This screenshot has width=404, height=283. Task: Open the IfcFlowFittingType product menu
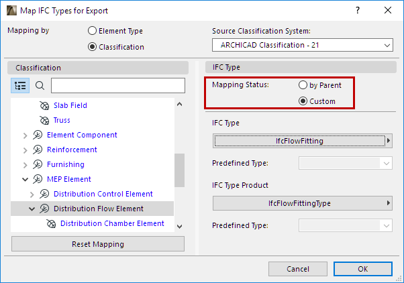coord(302,203)
